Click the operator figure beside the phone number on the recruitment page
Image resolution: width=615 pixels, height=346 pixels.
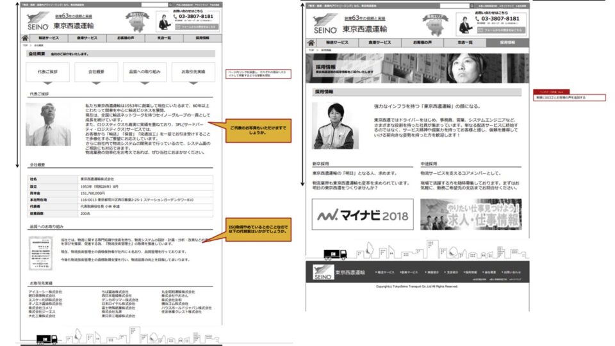466,25
